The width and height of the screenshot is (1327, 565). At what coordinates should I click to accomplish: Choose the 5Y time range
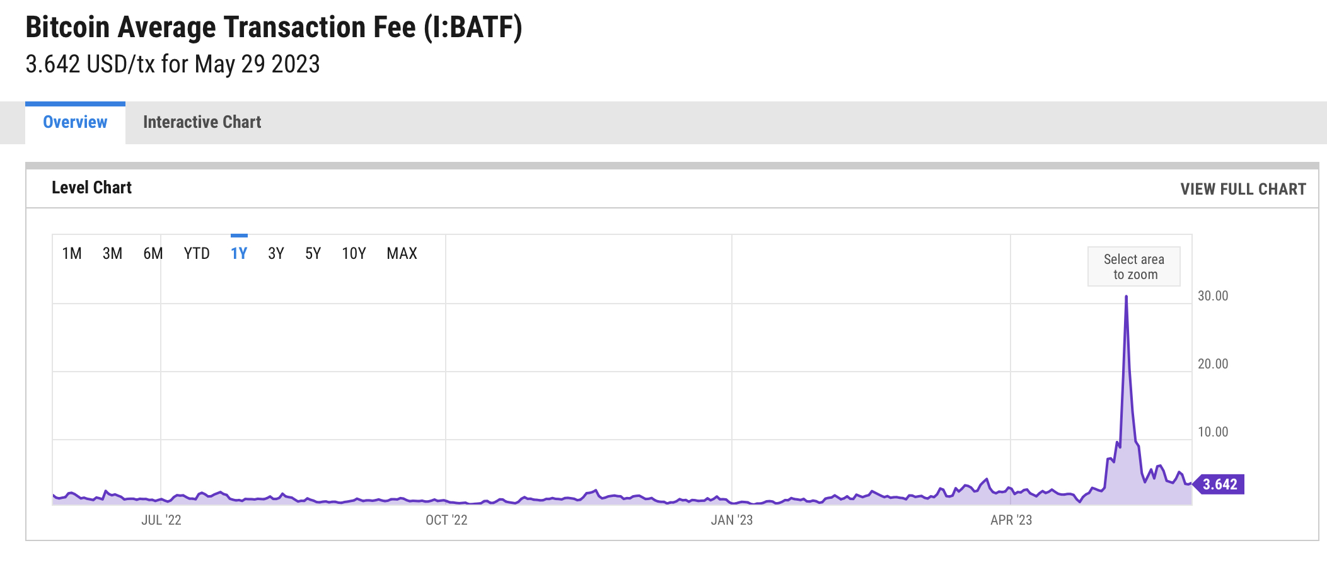tap(313, 253)
